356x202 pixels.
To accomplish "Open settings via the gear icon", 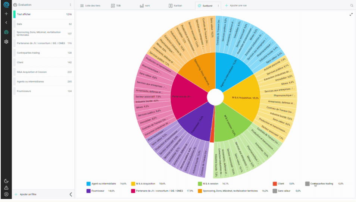I will [6, 41].
